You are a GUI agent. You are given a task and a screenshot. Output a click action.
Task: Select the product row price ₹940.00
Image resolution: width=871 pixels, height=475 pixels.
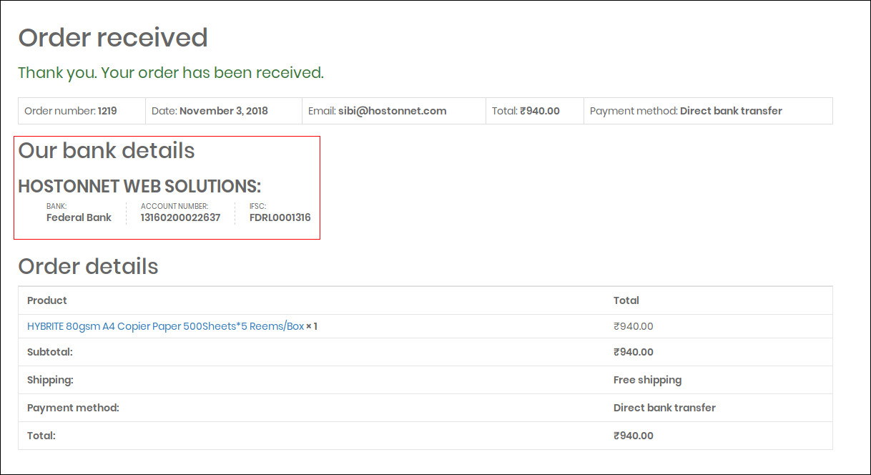634,326
